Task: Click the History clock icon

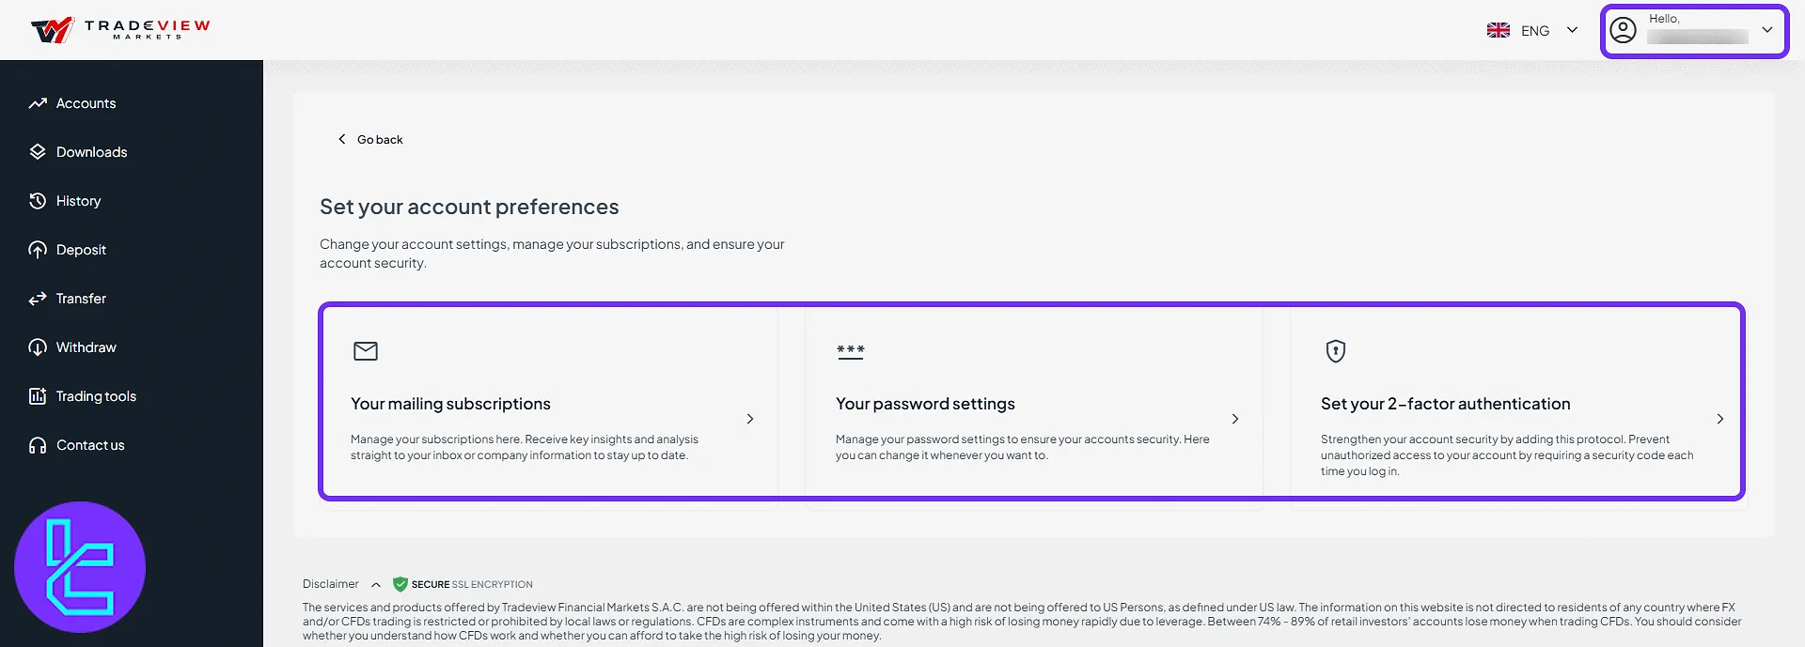Action: pyautogui.click(x=38, y=201)
